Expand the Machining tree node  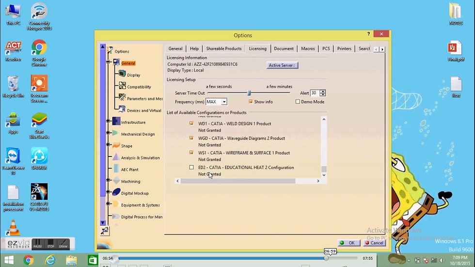(108, 180)
